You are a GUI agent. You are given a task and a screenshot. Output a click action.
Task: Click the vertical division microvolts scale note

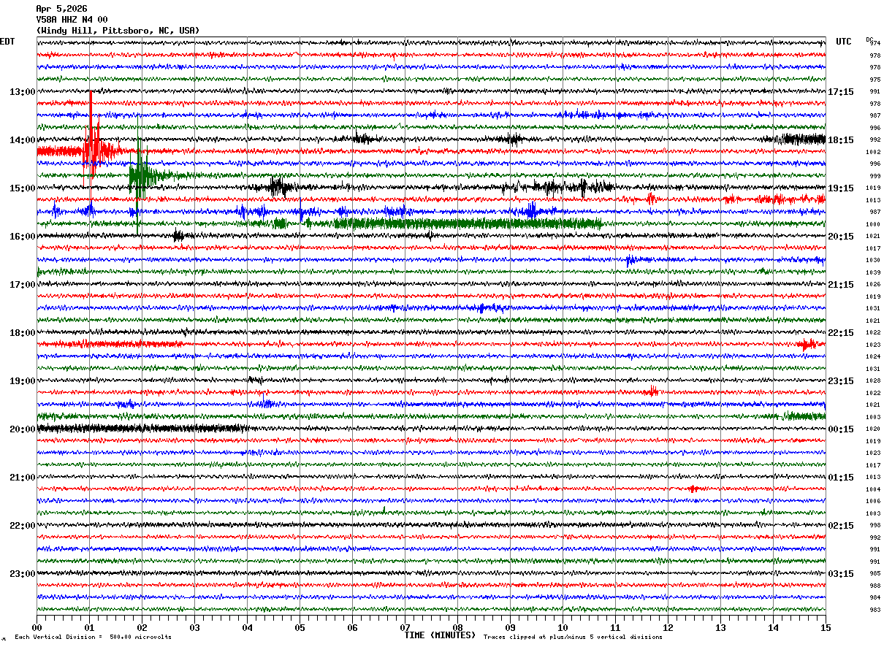tap(93, 637)
